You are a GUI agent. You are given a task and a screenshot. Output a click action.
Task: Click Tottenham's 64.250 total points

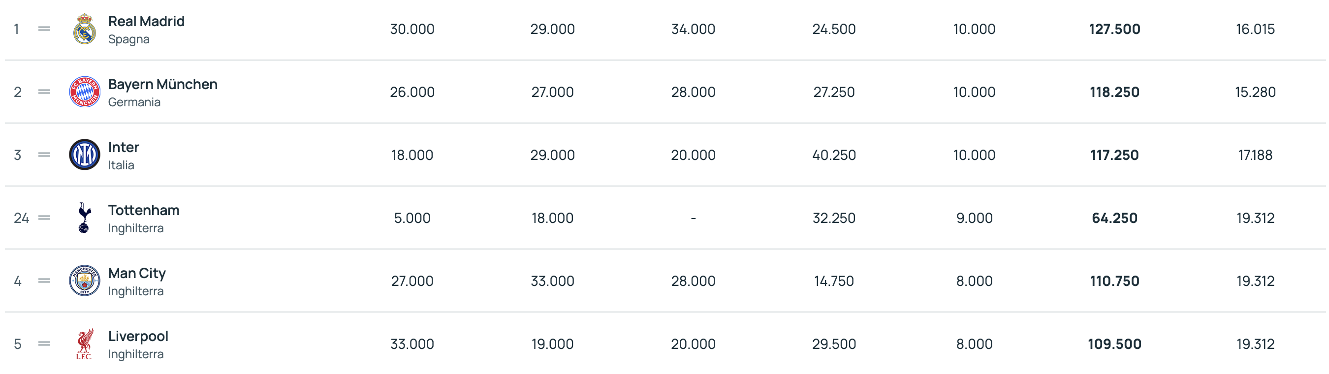click(1114, 218)
